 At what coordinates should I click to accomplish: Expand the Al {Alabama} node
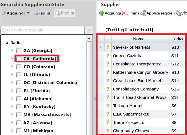pyautogui.click(x=12, y=99)
